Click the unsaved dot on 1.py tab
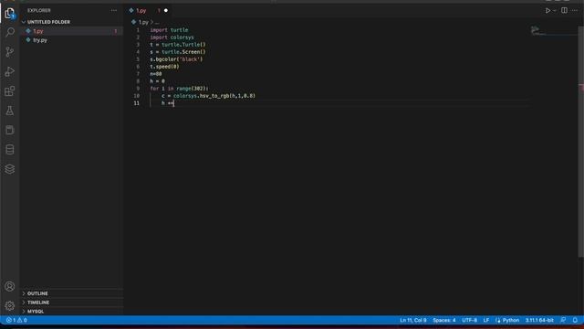The width and height of the screenshot is (584, 329). coord(166,10)
